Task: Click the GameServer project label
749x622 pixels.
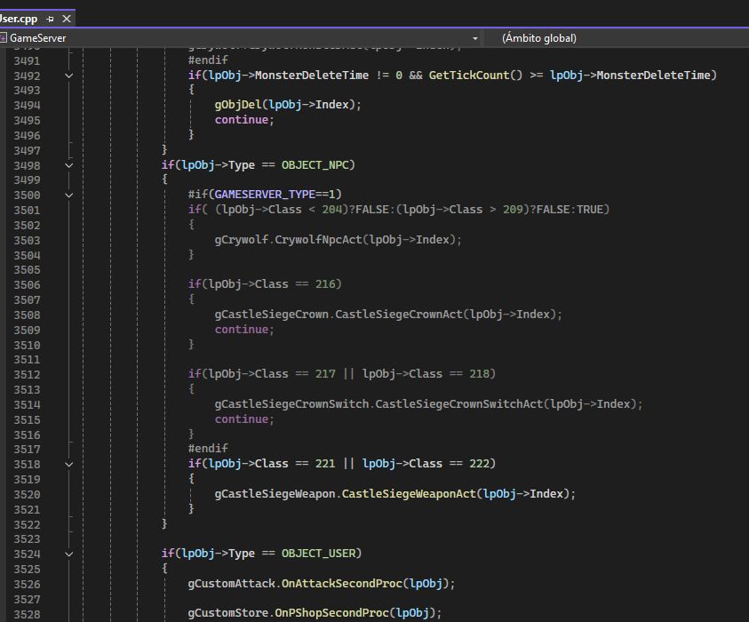Action: pyautogui.click(x=37, y=38)
